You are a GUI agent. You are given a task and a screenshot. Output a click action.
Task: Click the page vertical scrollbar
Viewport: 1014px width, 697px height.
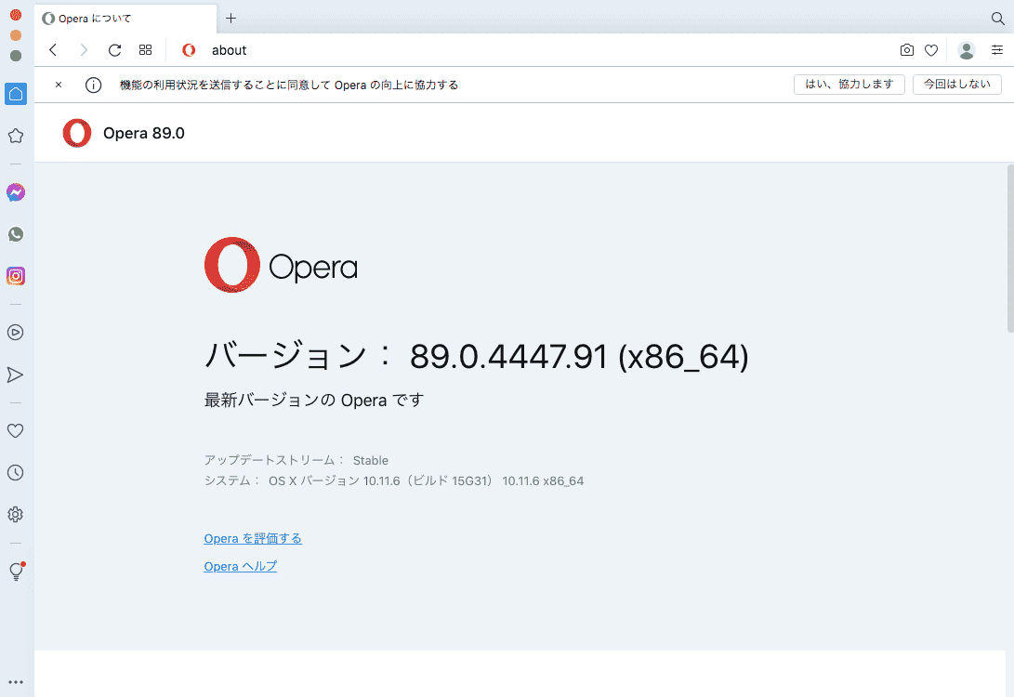[x=1010, y=248]
